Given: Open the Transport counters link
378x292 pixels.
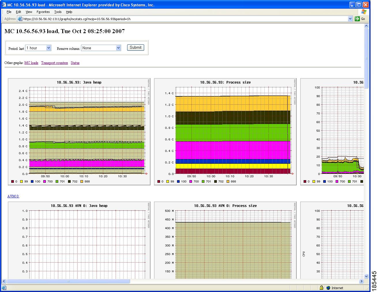Looking at the screenshot, I should (x=54, y=63).
